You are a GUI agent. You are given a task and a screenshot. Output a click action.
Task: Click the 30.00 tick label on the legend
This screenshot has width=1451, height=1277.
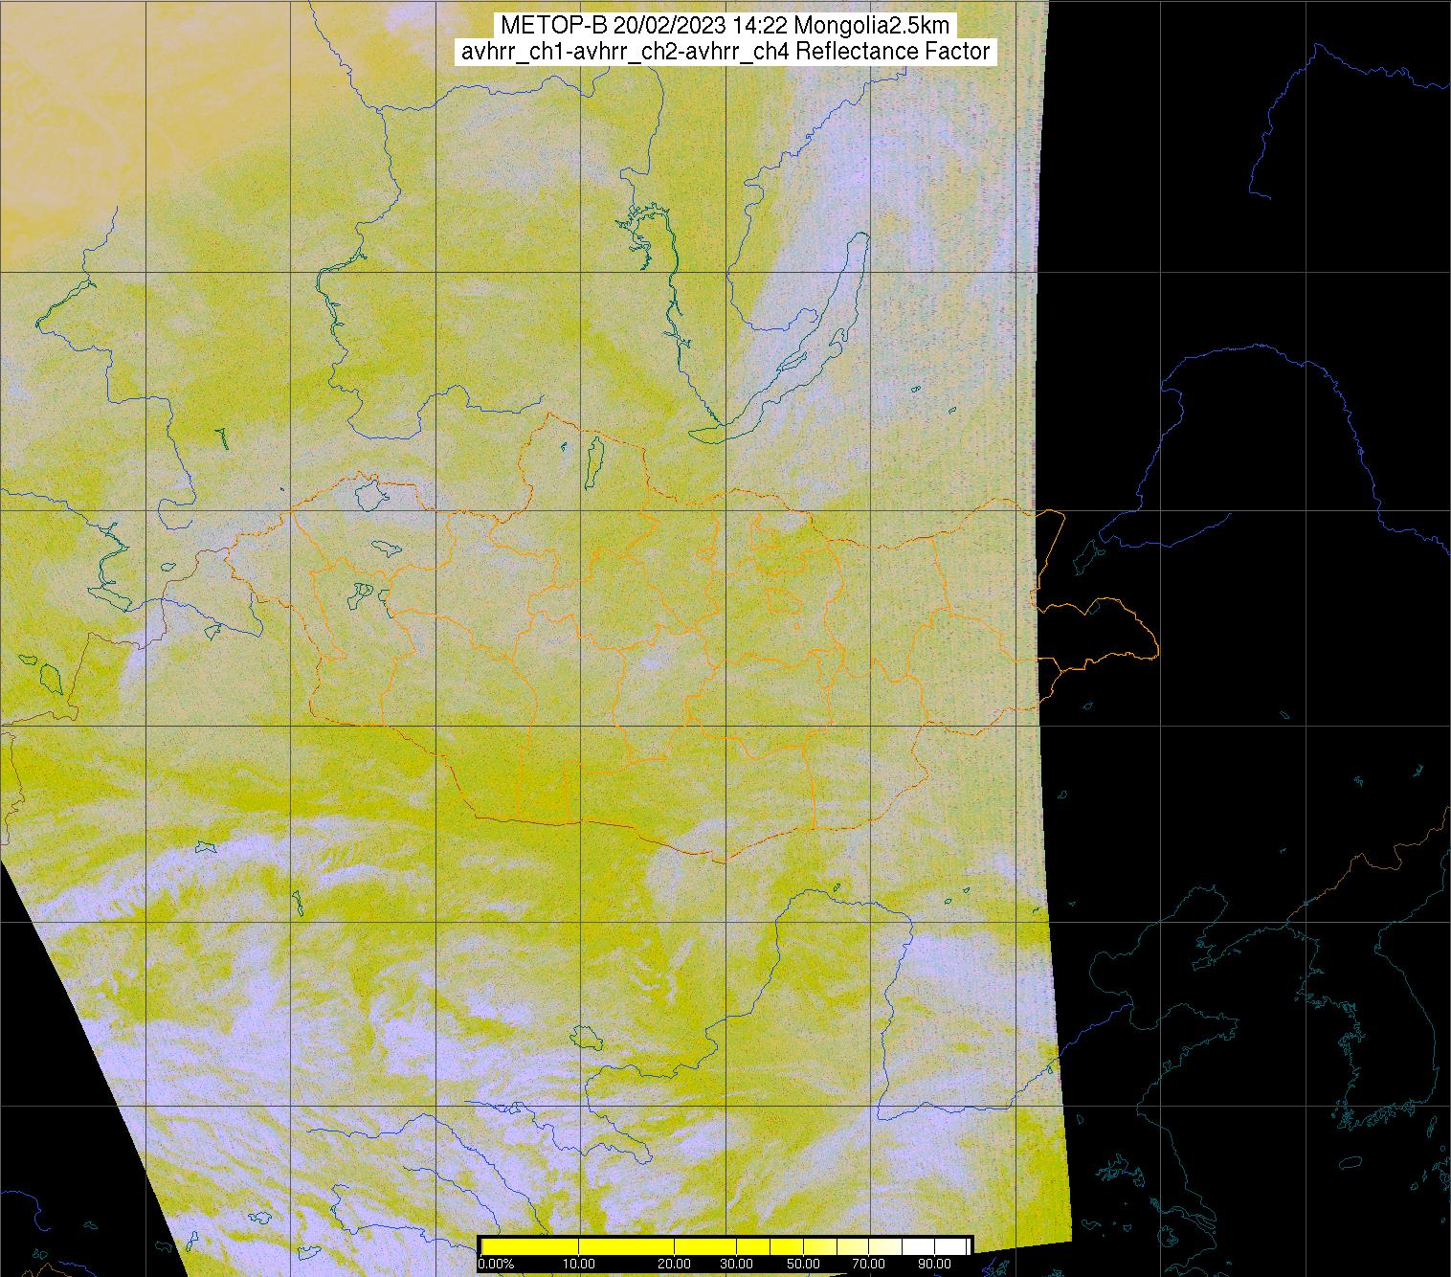(735, 1264)
